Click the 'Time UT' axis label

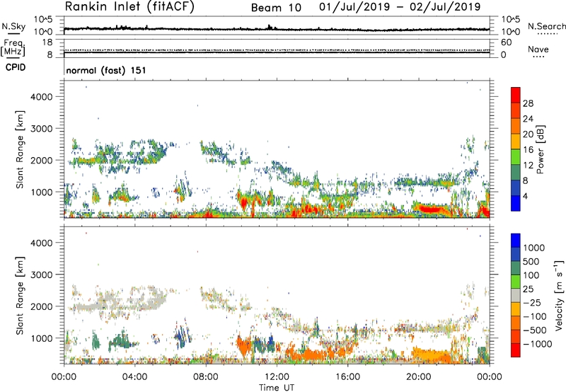[x=277, y=388]
